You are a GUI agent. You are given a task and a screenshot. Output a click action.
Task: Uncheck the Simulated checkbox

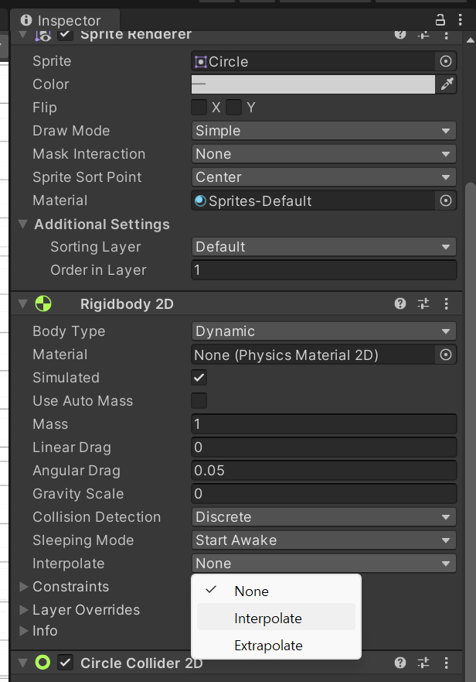(199, 378)
